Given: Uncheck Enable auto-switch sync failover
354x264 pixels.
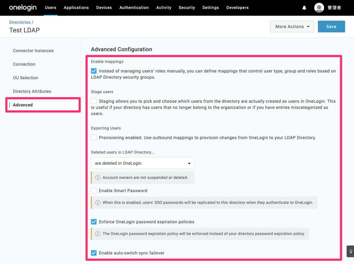Looking at the screenshot, I should (x=94, y=253).
